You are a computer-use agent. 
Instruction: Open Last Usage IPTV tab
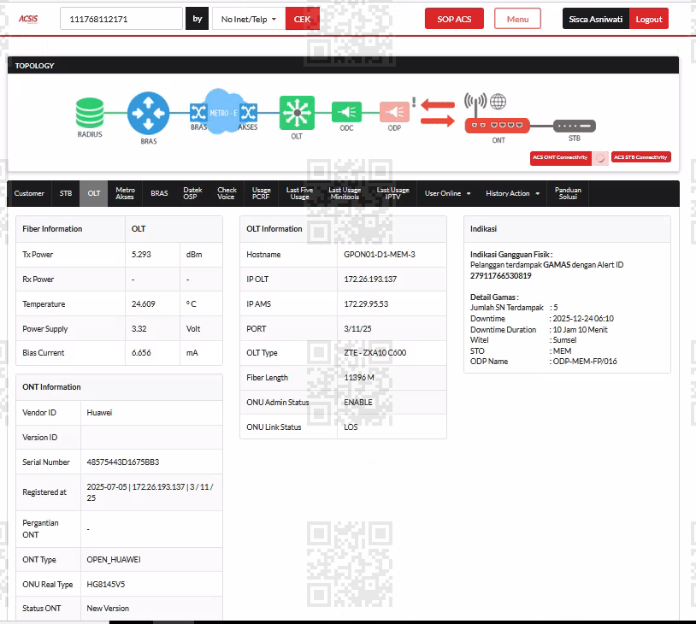click(x=392, y=193)
